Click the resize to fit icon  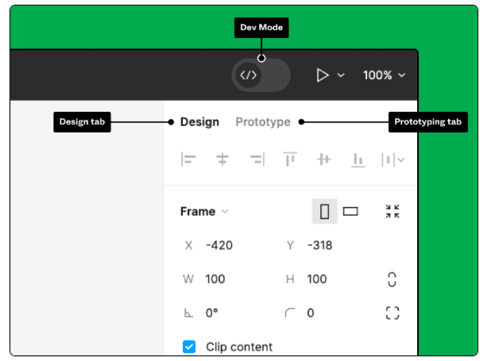[392, 211]
